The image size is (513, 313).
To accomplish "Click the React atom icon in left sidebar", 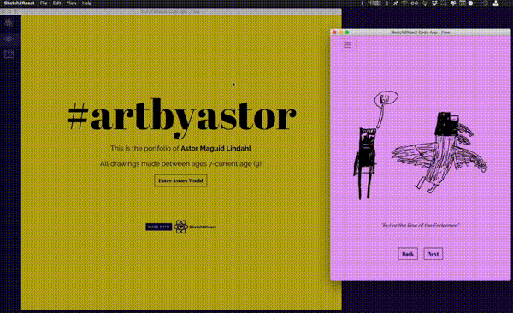I will 9,22.
